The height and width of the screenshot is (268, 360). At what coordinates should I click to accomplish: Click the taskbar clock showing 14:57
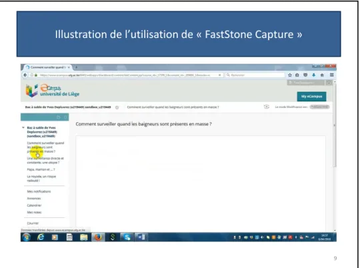click(325, 237)
